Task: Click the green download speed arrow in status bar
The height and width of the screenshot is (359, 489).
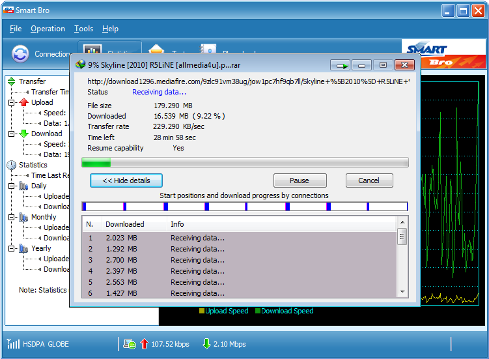Action: click(x=206, y=344)
